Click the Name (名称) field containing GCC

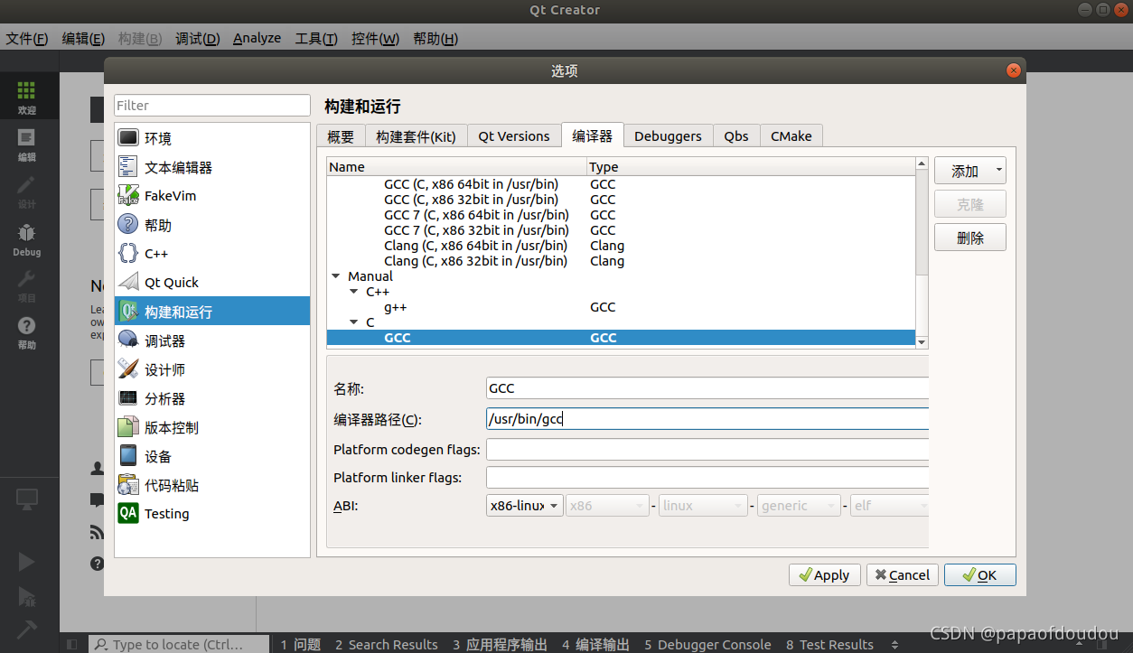click(707, 388)
